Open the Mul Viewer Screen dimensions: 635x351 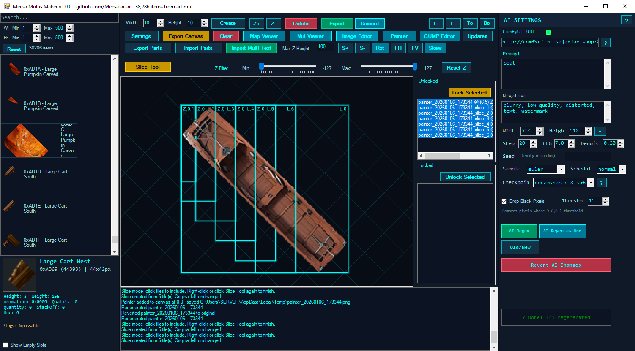coord(310,36)
